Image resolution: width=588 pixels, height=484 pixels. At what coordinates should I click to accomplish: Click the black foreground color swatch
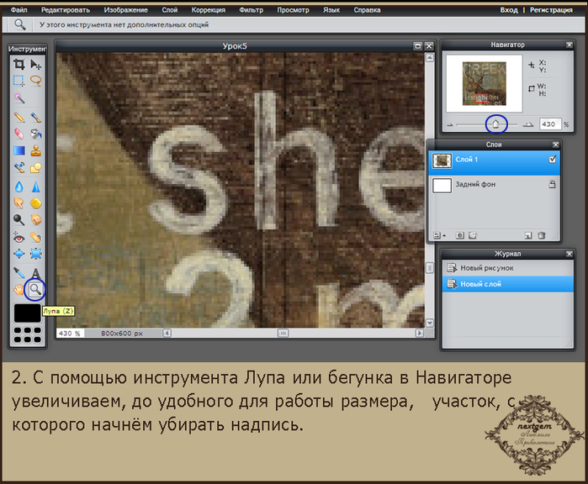pyautogui.click(x=28, y=313)
